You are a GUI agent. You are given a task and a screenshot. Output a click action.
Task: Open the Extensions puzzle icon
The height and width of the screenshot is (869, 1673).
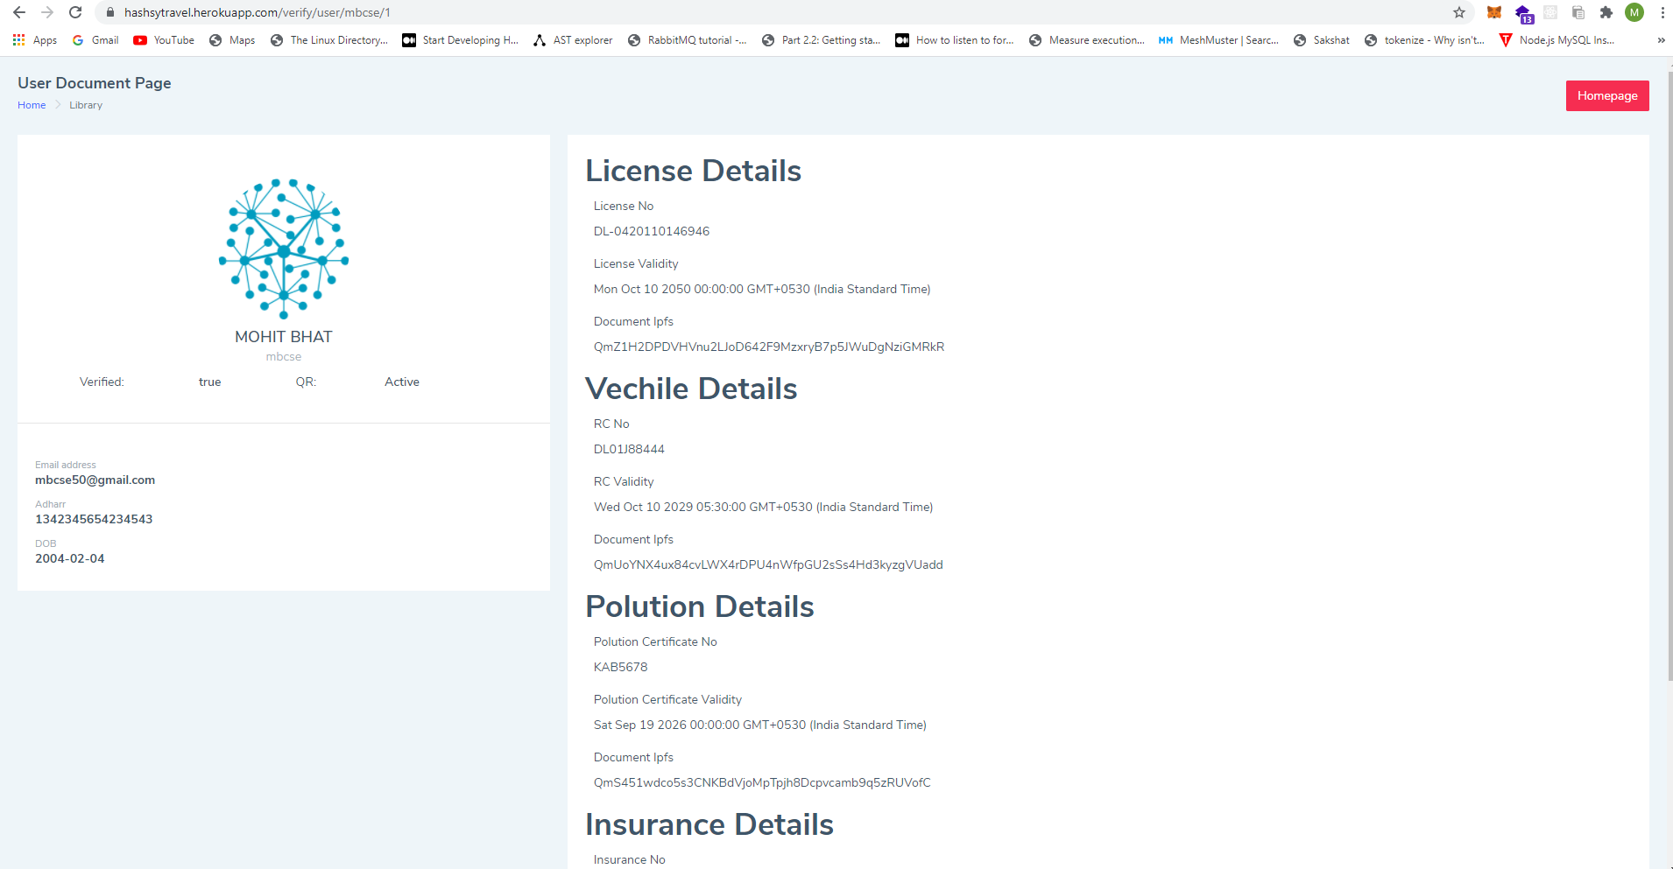tap(1606, 12)
